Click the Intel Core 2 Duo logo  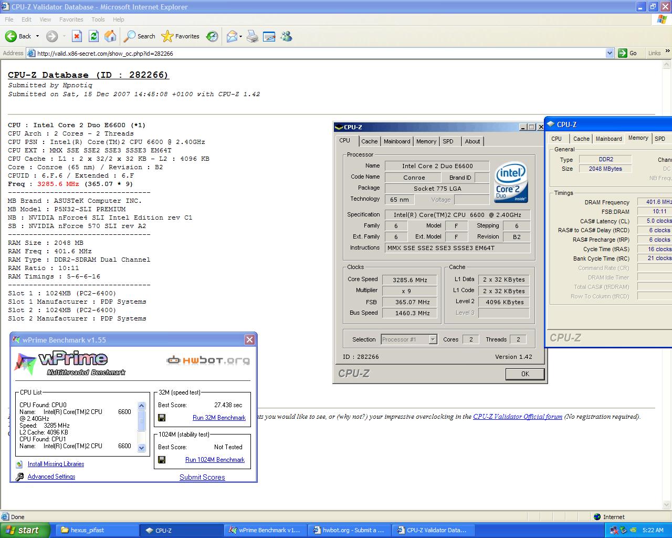511,182
